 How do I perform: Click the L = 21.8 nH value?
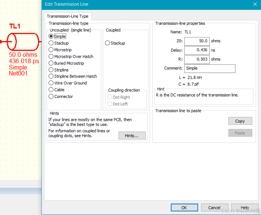190,77
